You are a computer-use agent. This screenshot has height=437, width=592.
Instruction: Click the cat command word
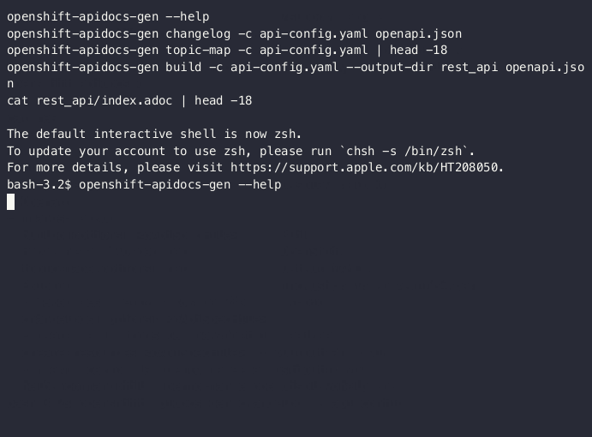[x=17, y=101]
